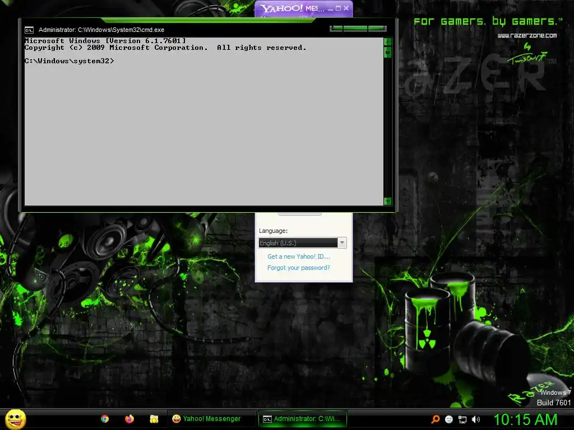Open the smiley-face Start button
The image size is (574, 430).
(x=15, y=419)
